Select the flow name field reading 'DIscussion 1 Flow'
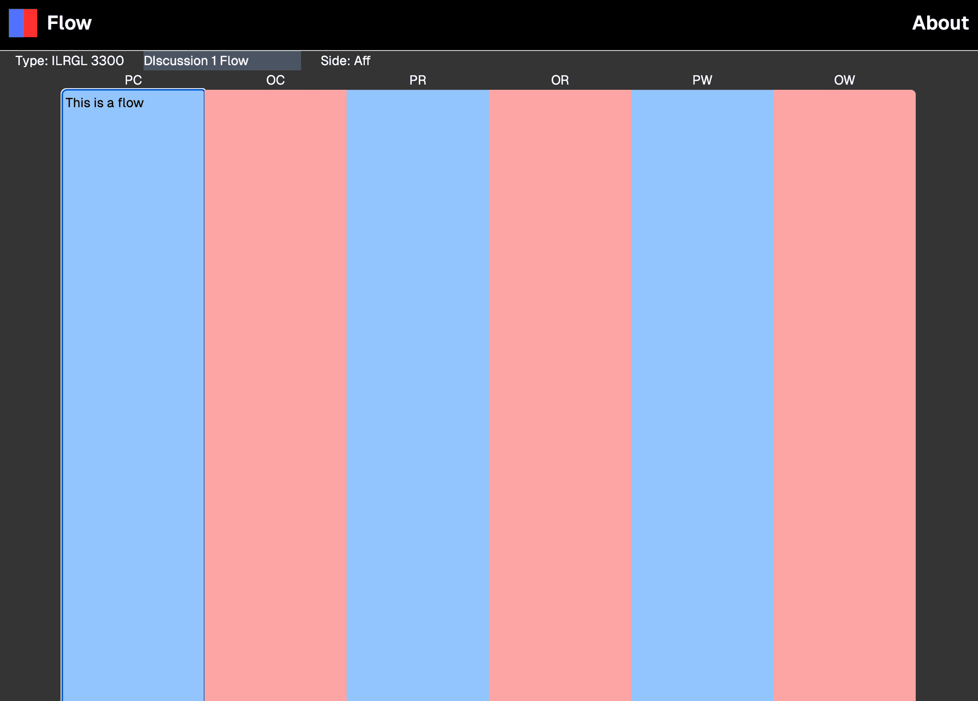Image resolution: width=978 pixels, height=701 pixels. coord(222,61)
